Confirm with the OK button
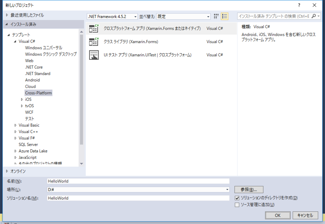 click(278, 215)
